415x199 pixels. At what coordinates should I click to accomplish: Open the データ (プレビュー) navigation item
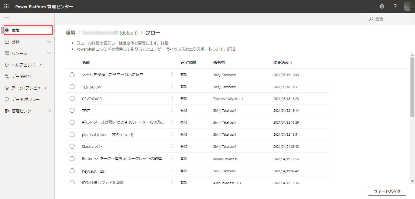(27, 88)
